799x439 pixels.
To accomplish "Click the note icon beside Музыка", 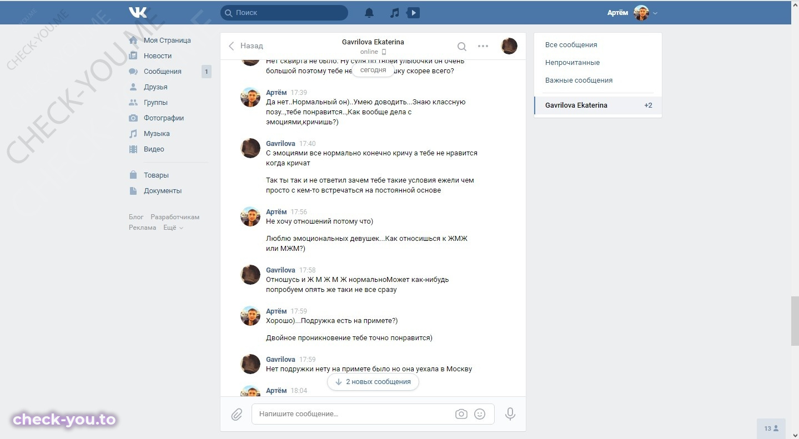I will click(133, 134).
